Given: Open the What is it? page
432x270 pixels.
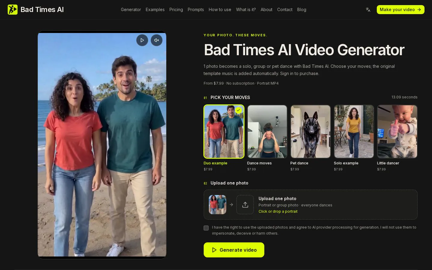Looking at the screenshot, I should coord(246,10).
